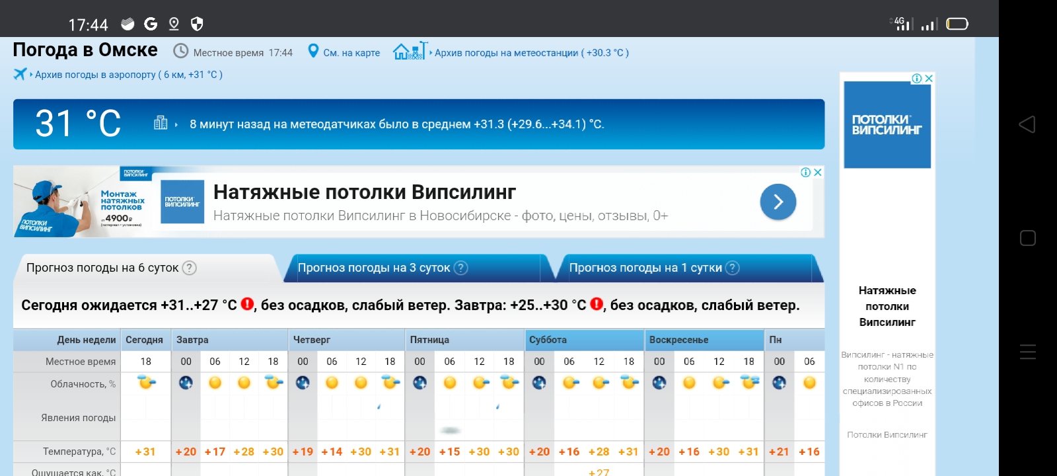
Task: Click the sensor average temperature message
Action: 396,124
